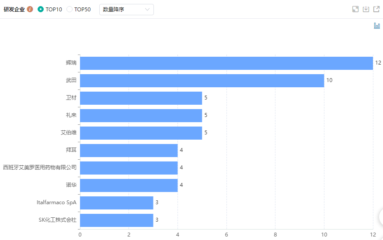The width and height of the screenshot is (383, 240).
Task: Click the Italfarmaco SpA label
Action: (56, 202)
